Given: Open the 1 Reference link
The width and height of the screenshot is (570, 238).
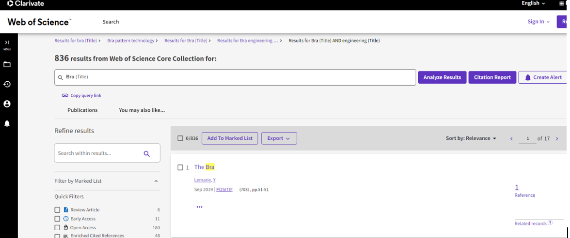Looking at the screenshot, I should tap(524, 191).
